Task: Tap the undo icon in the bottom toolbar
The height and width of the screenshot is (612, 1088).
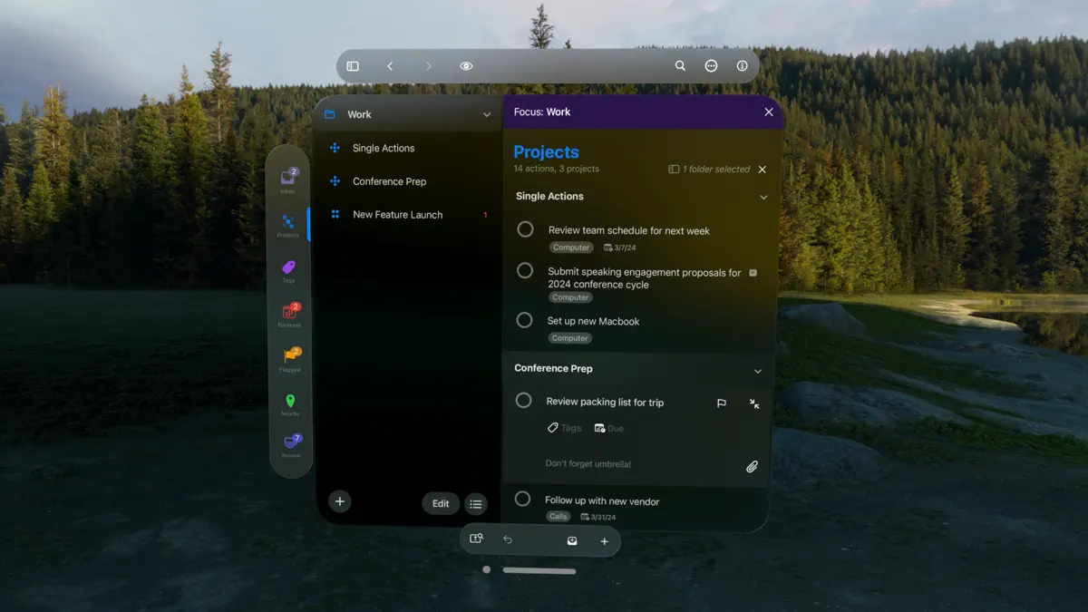Action: pos(508,539)
